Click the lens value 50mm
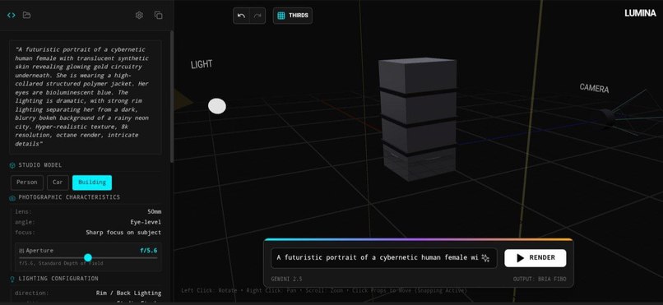663x305 pixels. click(155, 211)
